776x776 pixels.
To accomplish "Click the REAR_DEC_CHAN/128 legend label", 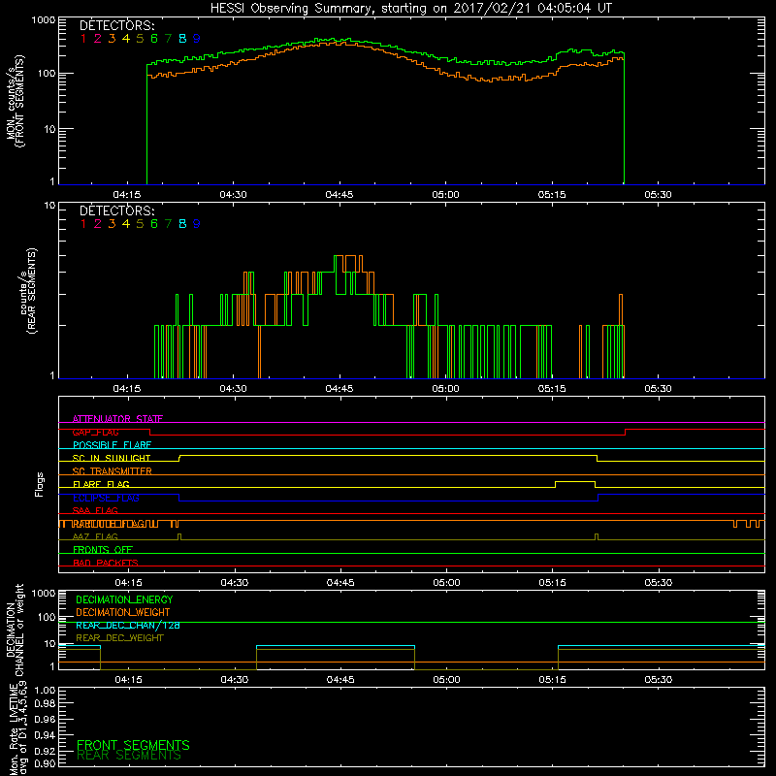I will coord(128,625).
